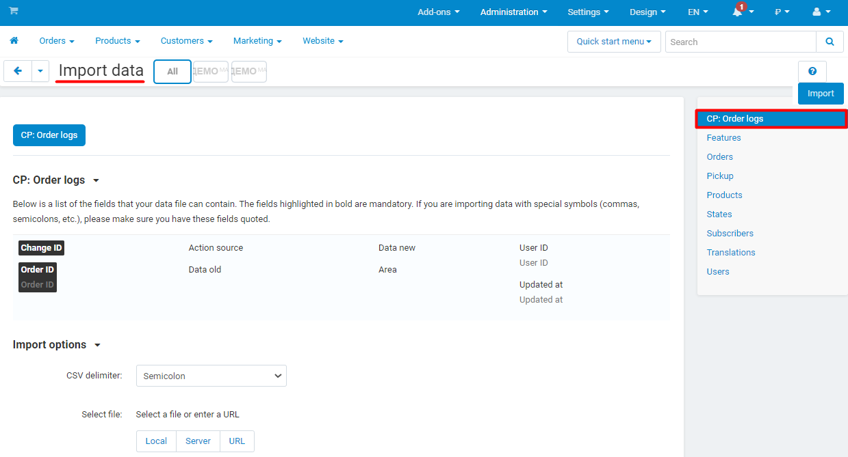Open Products in the right sidebar
The height and width of the screenshot is (457, 848).
(x=725, y=195)
